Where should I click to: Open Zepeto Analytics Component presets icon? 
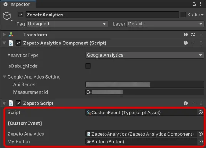click(193, 43)
